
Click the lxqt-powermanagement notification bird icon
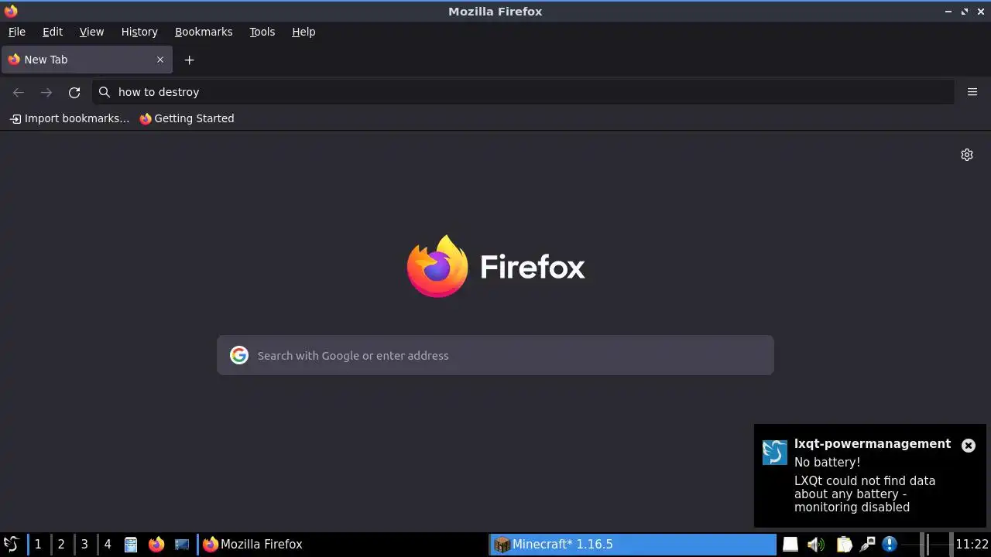[x=775, y=452]
